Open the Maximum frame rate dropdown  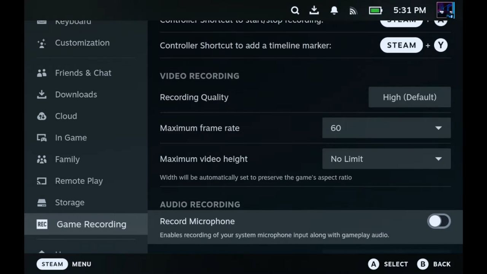[x=386, y=128]
